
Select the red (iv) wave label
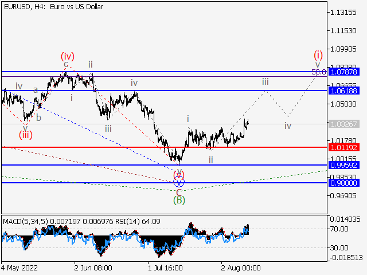pos(68,56)
